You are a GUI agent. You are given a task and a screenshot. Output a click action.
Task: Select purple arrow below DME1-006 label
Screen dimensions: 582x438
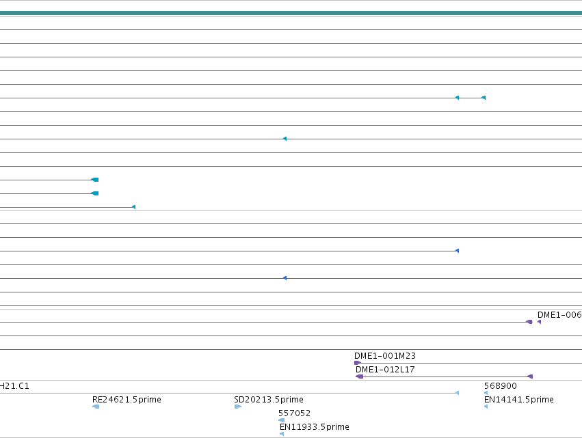click(540, 322)
